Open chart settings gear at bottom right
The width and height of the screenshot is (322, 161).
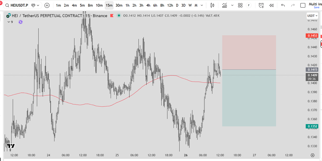click(312, 155)
